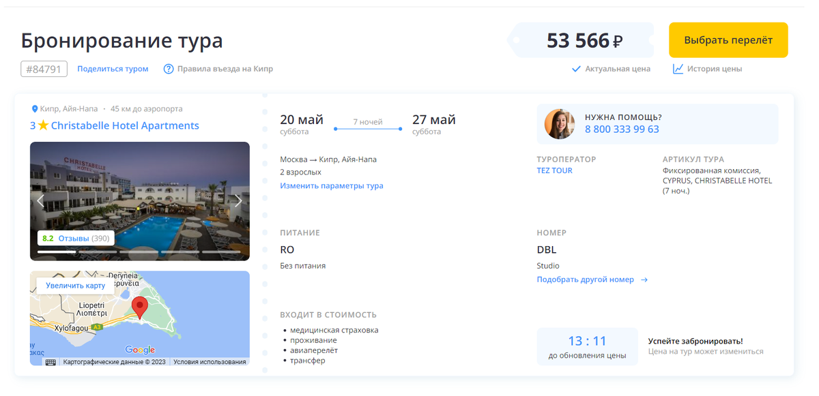Click the second pagination dash under the hotel photo
The height and width of the screenshot is (396, 819).
coord(98,252)
